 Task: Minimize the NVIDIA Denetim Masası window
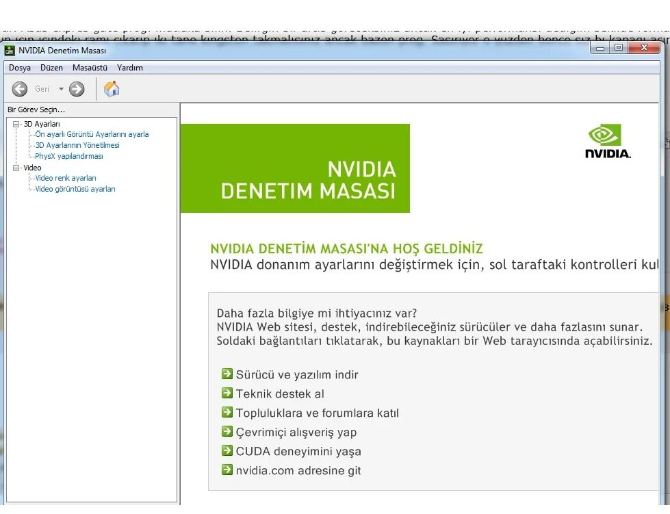tap(600, 47)
